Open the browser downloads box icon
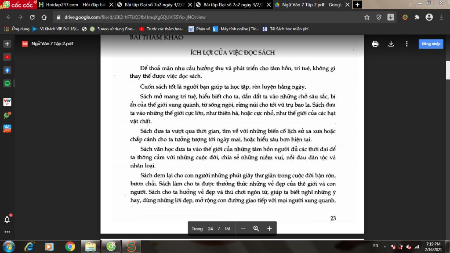This screenshot has height=253, width=450. tap(391, 17)
